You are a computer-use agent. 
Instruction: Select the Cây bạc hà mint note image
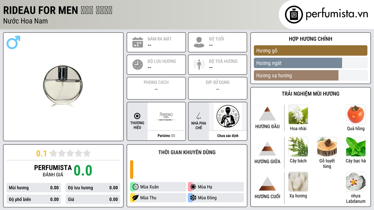[x=356, y=147]
